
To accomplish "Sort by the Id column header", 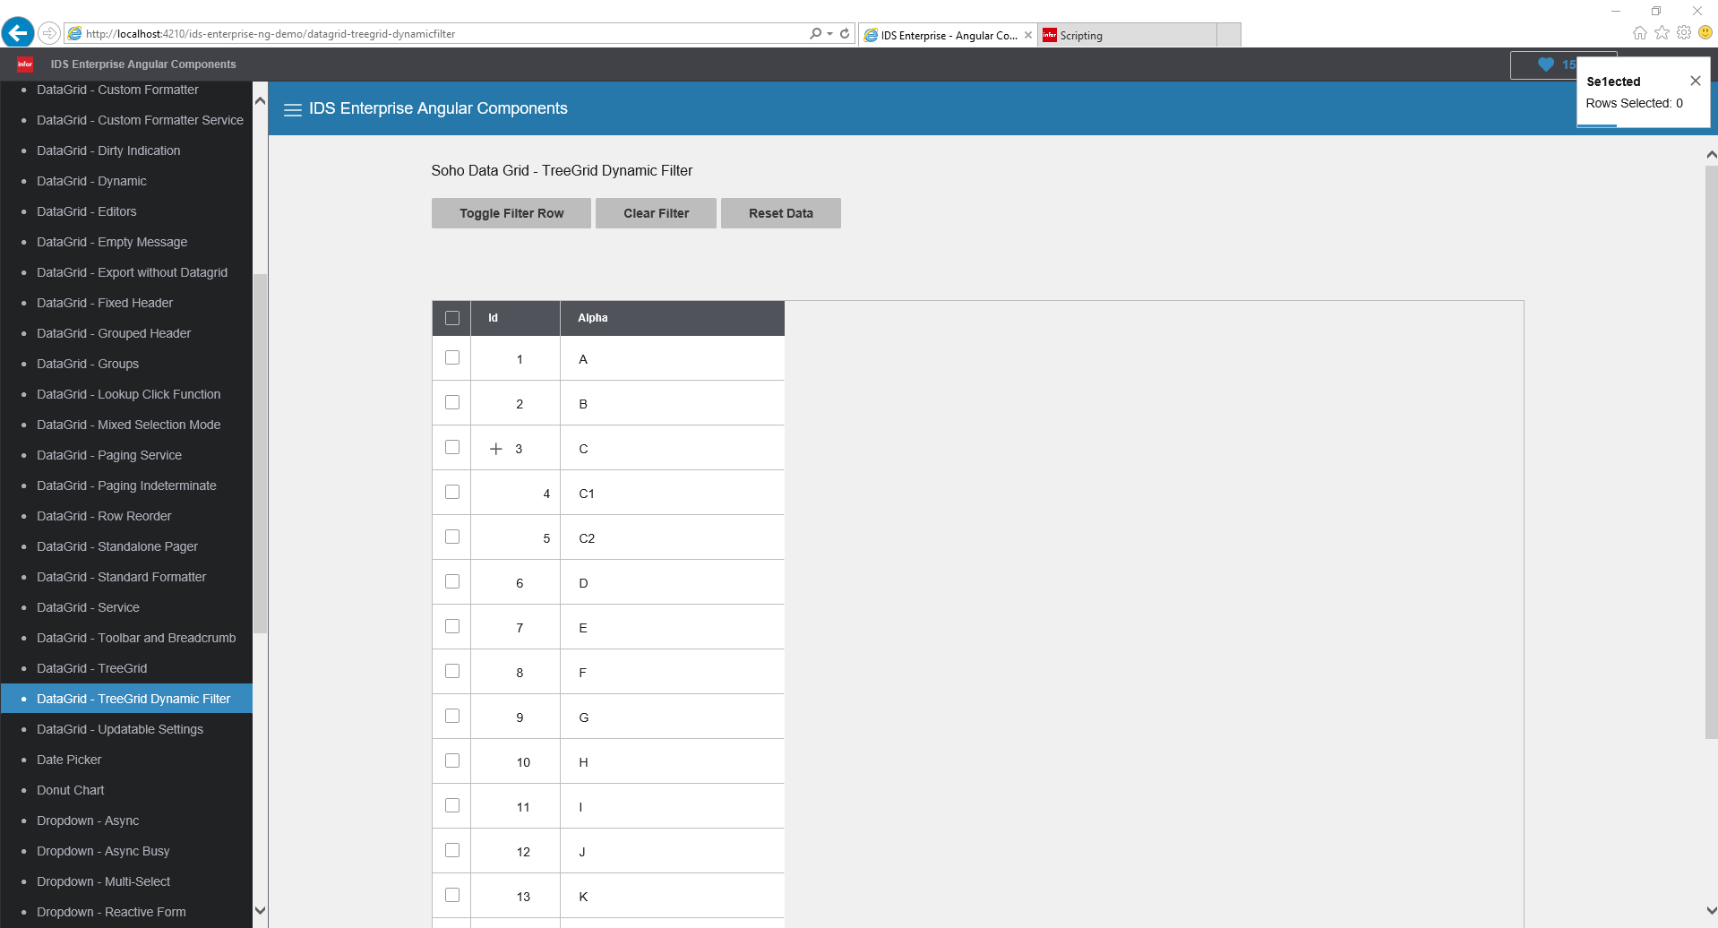I will pyautogui.click(x=515, y=318).
